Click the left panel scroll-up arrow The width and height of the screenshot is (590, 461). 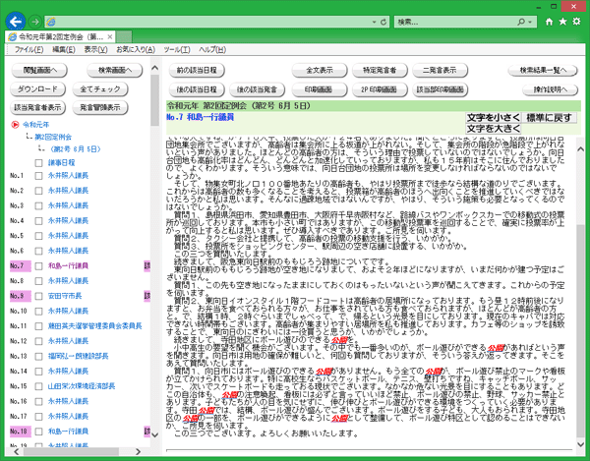point(154,68)
